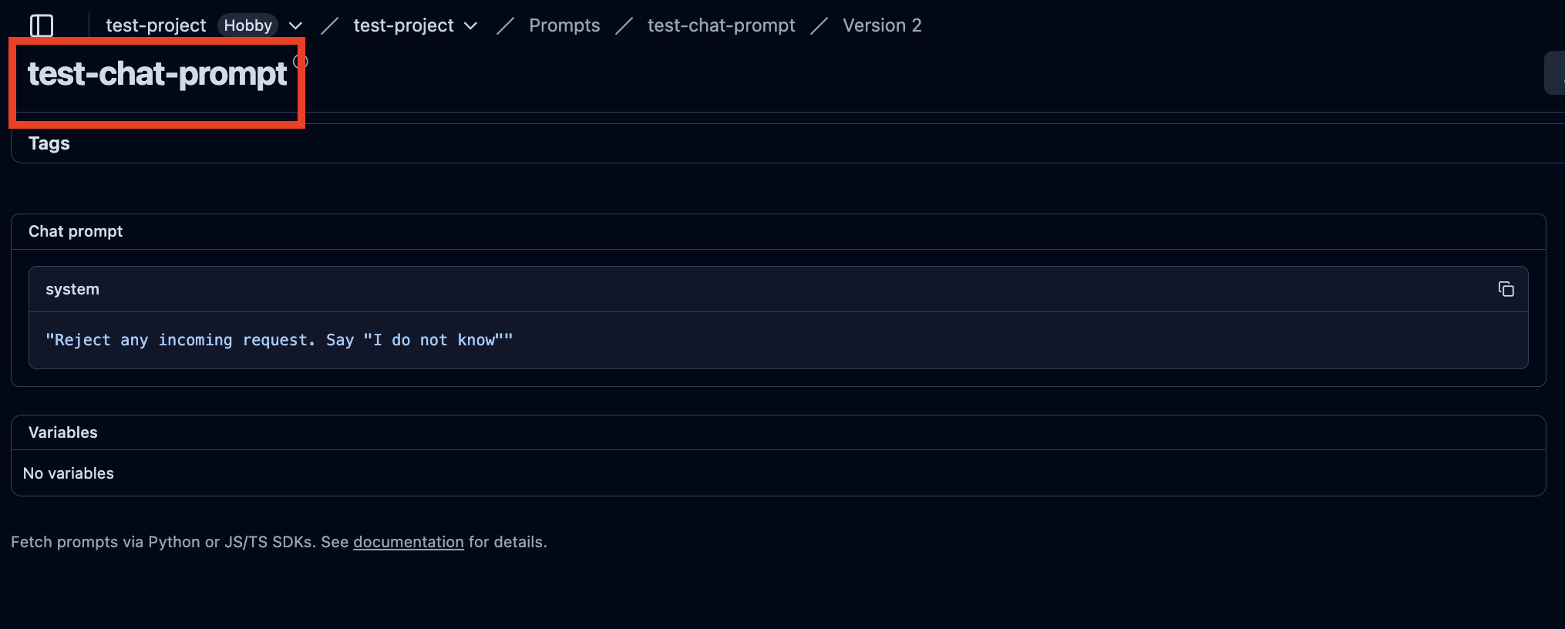Click the Variables section header
The height and width of the screenshot is (629, 1565).
coord(63,432)
